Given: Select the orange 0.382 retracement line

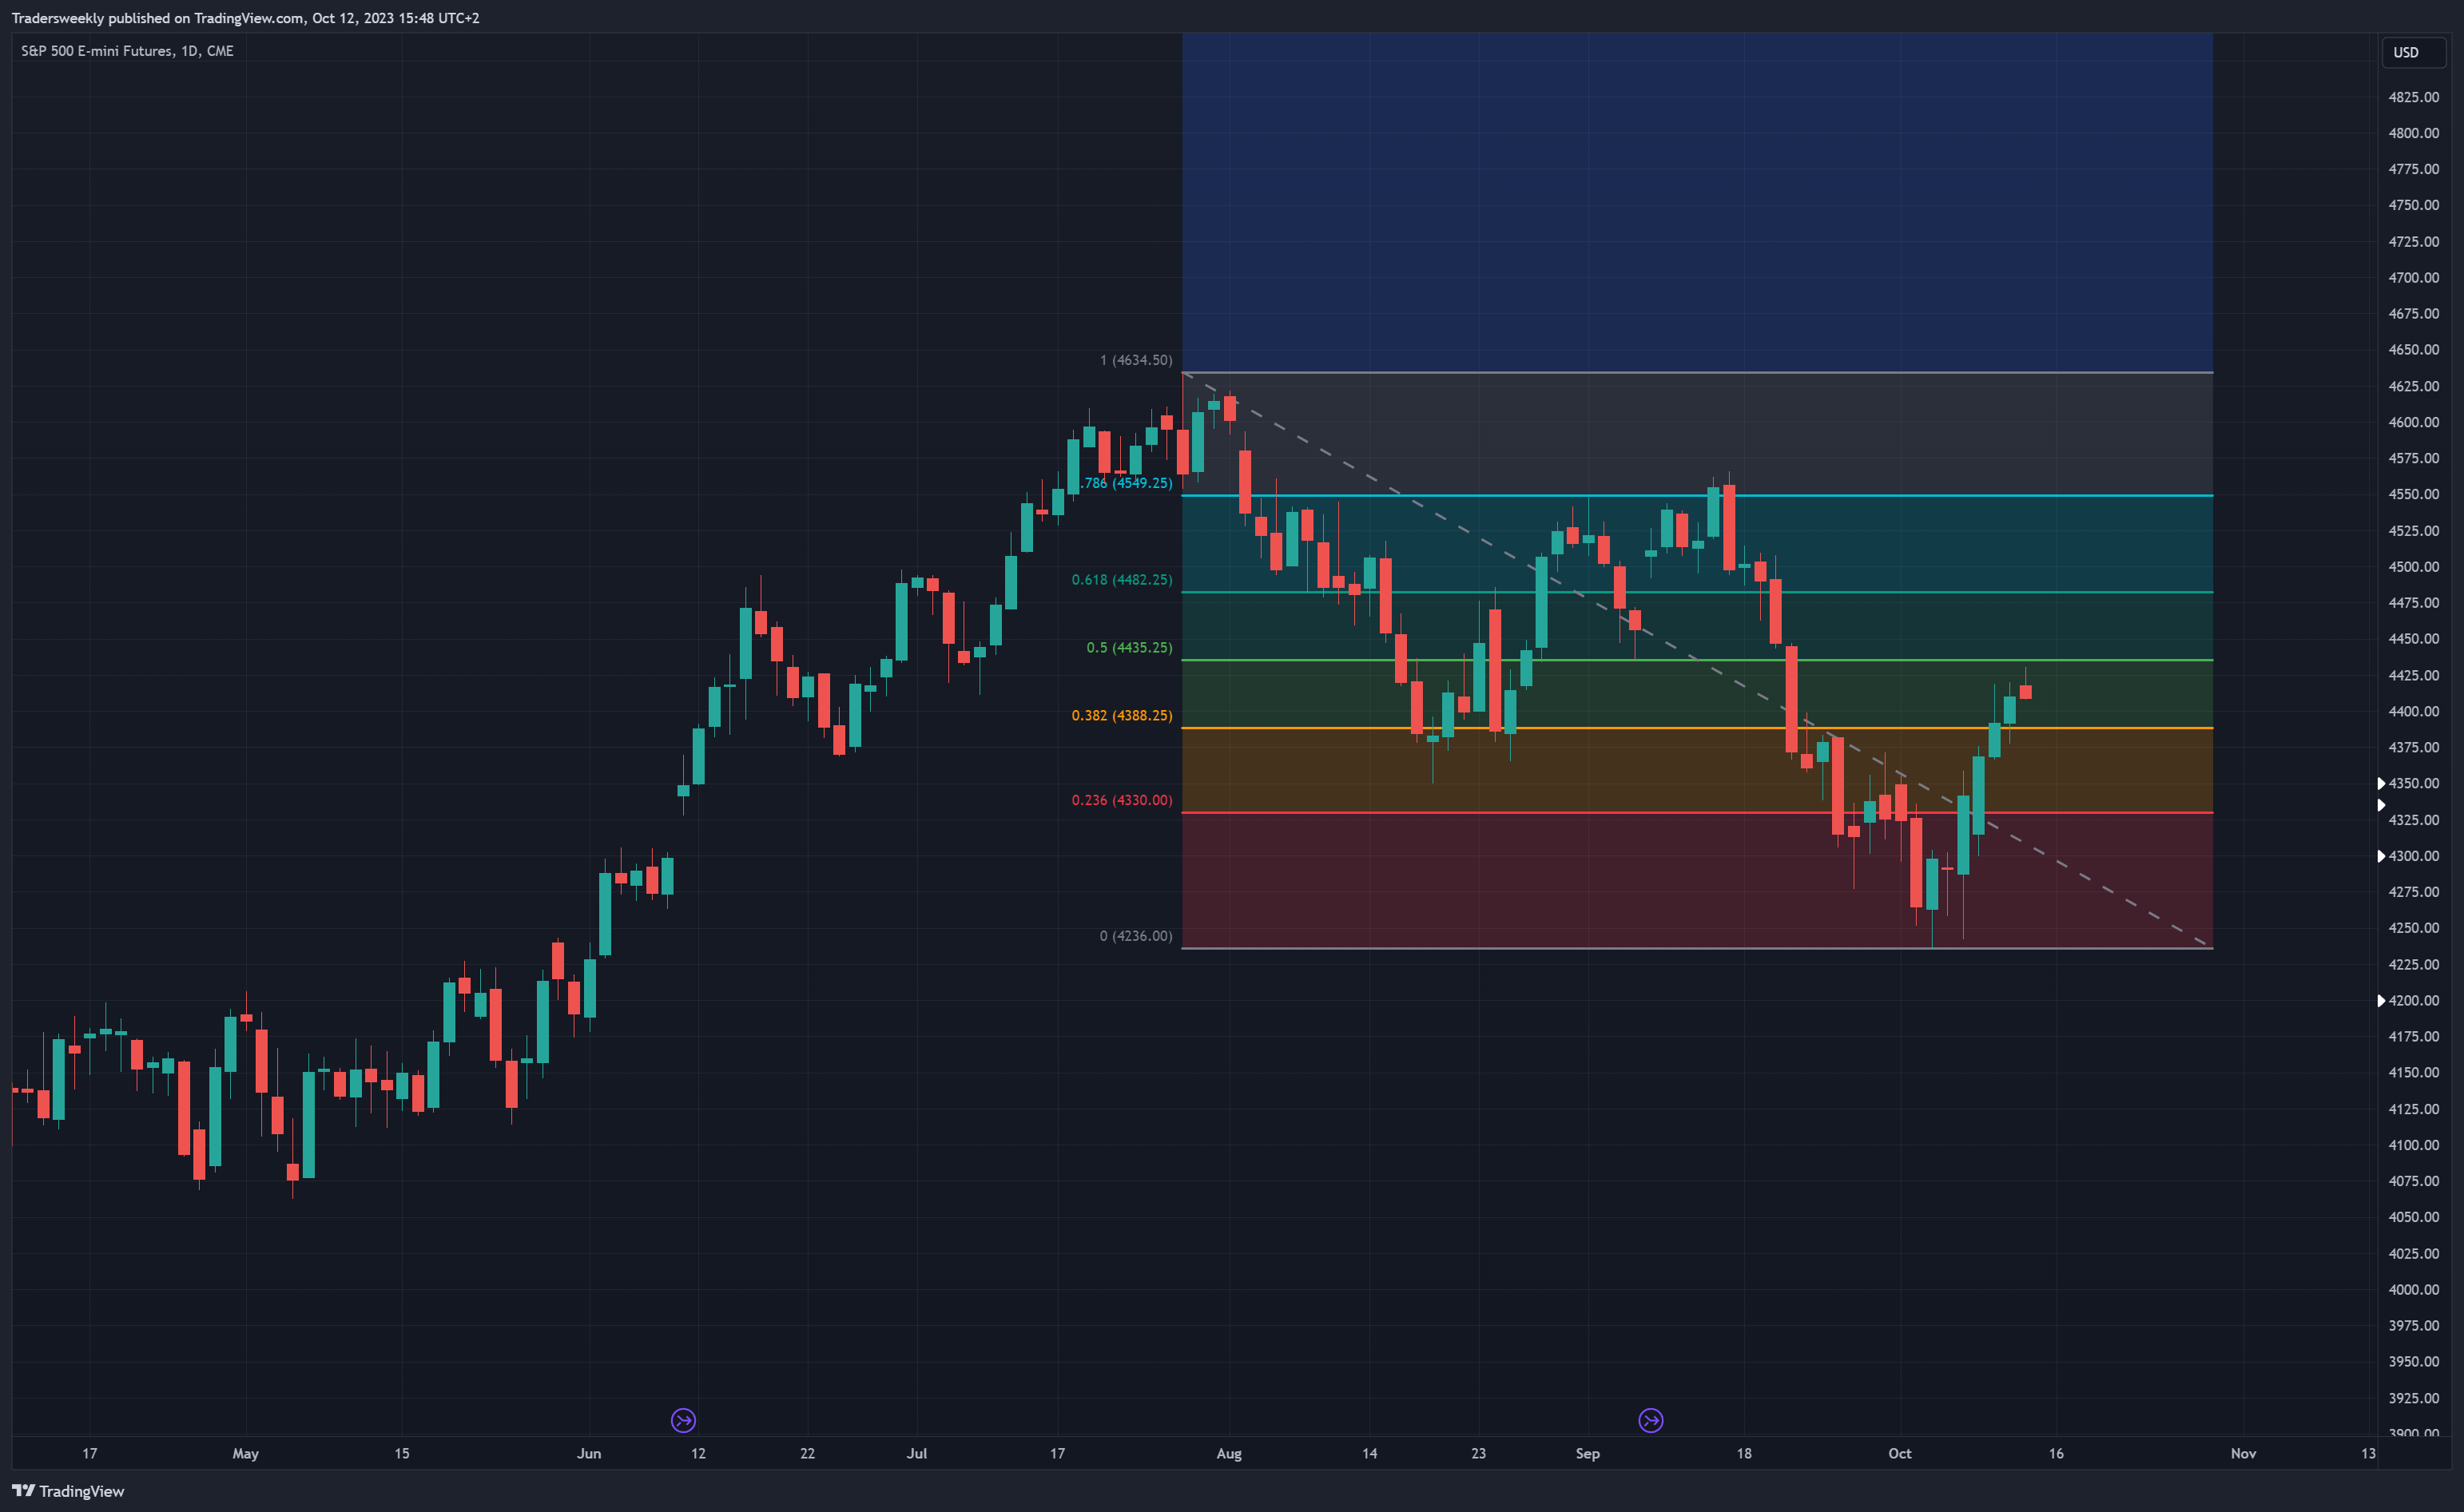Looking at the screenshot, I should [x=1697, y=728].
